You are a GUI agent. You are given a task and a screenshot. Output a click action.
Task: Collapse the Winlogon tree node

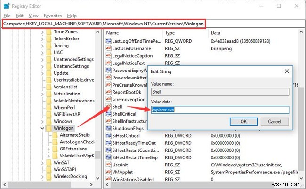tap(42, 128)
